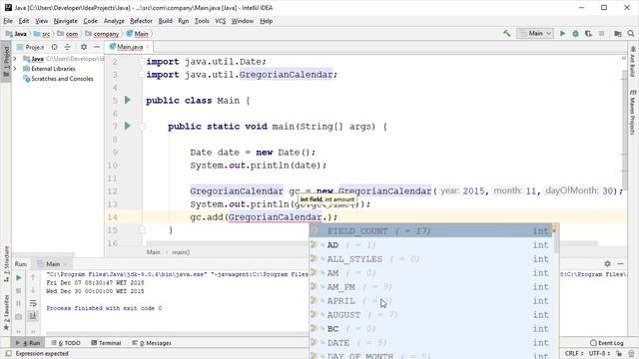Select ALL_STYLES completion suggestion

(430, 259)
